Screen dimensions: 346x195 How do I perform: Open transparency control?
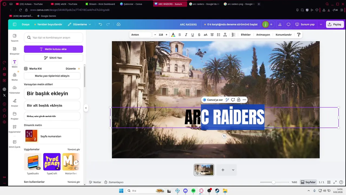pyautogui.click(x=234, y=35)
